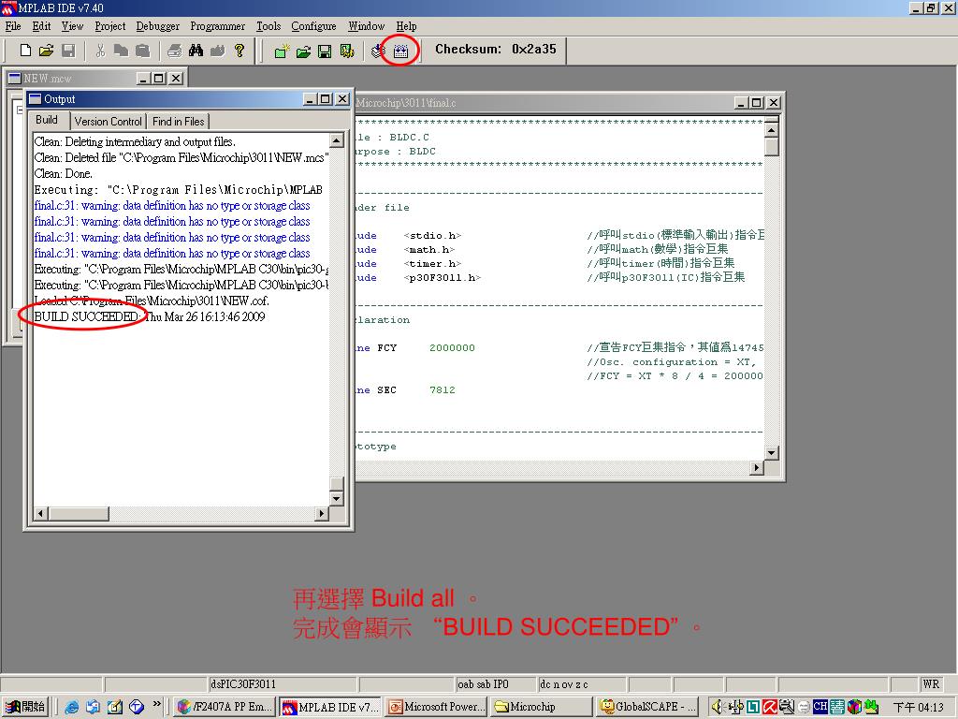The height and width of the screenshot is (719, 958).
Task: Click final.c editor horizontal scroll right arrow
Action: 757,468
